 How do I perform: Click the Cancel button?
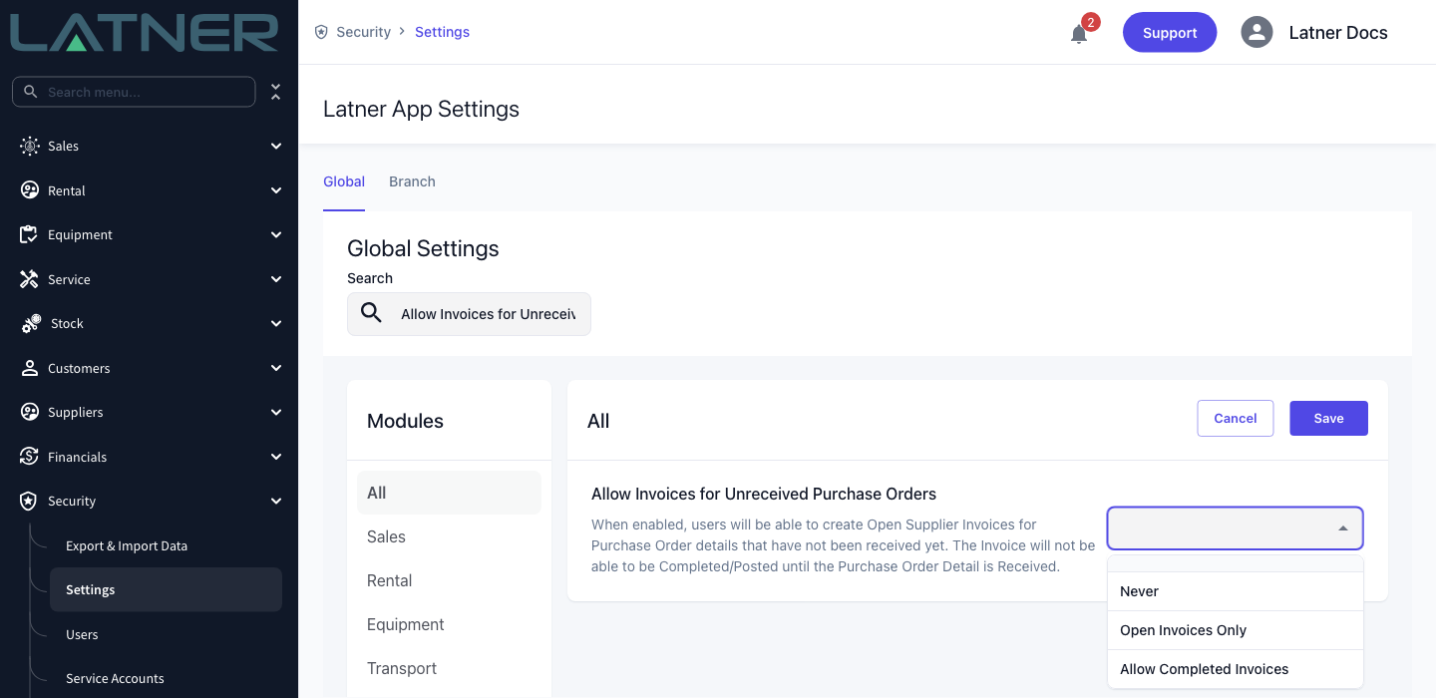[x=1235, y=418]
